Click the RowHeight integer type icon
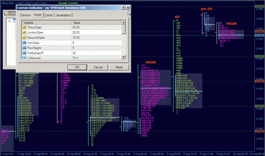Screen dimensions: 265x156 [x=24, y=48]
